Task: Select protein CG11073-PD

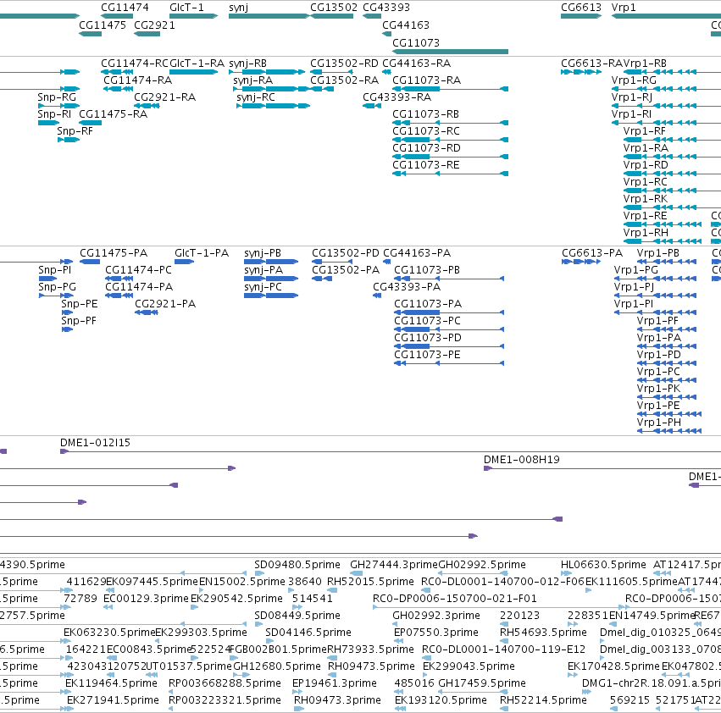Action: tap(428, 339)
